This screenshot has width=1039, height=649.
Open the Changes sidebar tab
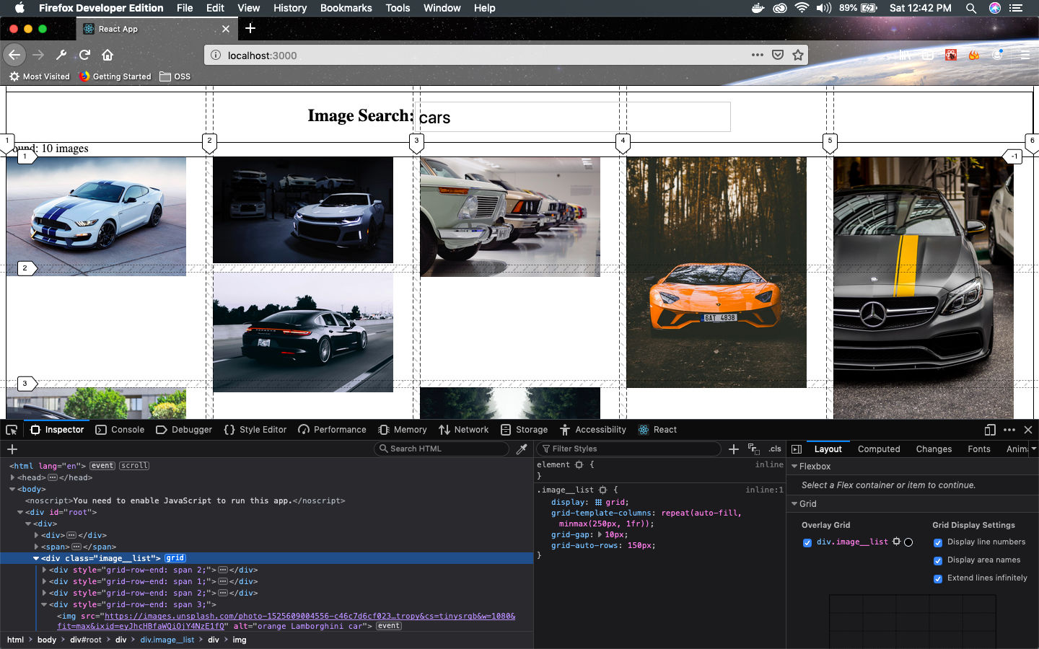[x=934, y=449]
